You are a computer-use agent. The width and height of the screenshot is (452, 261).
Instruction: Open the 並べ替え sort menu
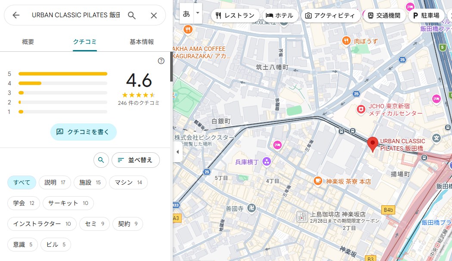(x=135, y=160)
